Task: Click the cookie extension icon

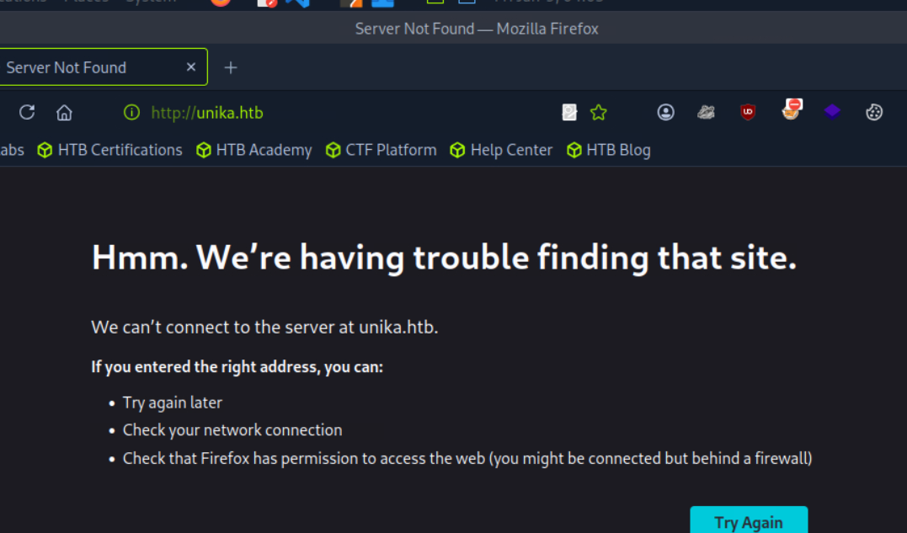Action: pos(874,112)
